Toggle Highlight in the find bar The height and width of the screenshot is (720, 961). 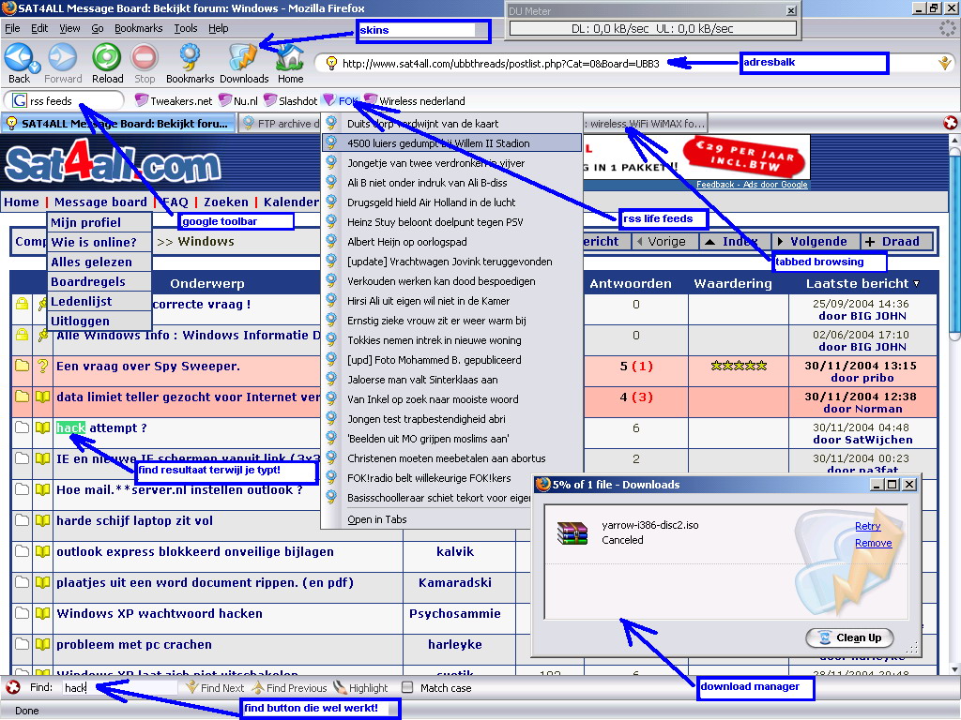click(x=361, y=687)
